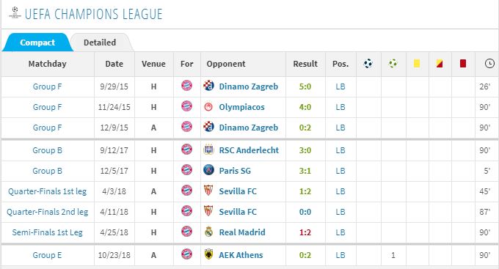The width and height of the screenshot is (499, 269).
Task: Click Bayern crest in the Olympiacos row
Action: [186, 106]
